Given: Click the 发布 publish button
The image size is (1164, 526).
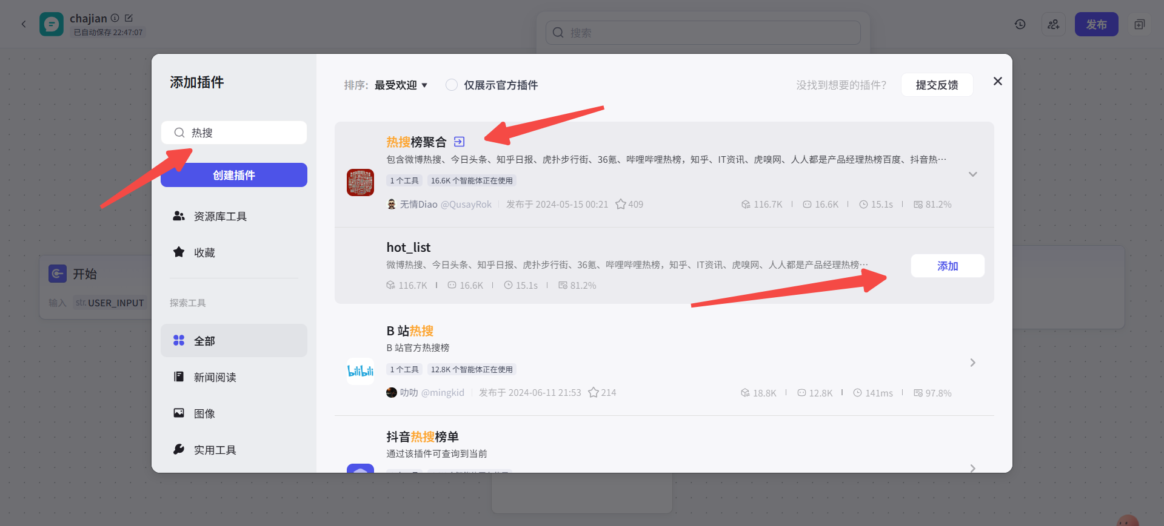Looking at the screenshot, I should pos(1096,24).
